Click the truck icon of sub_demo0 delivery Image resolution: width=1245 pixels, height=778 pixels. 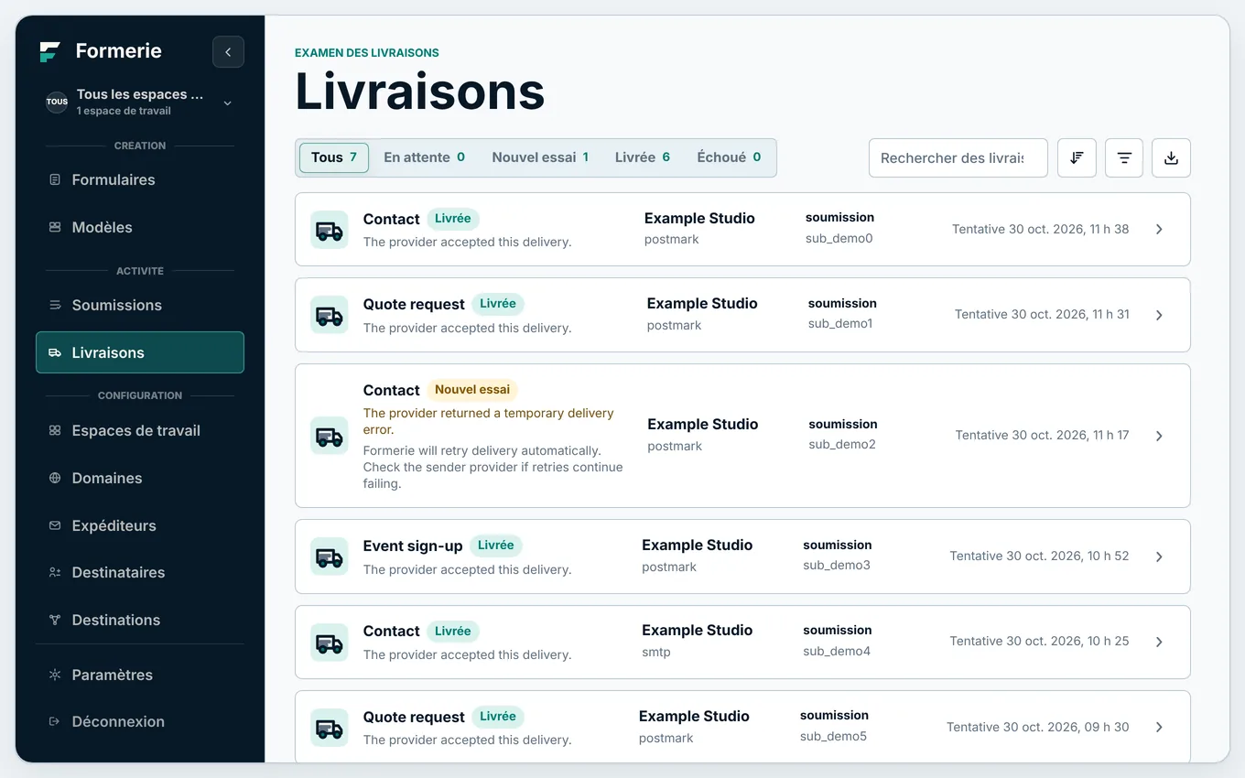pyautogui.click(x=330, y=230)
